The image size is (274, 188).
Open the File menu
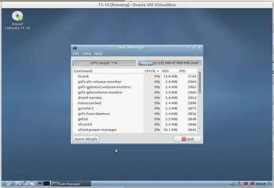pos(76,54)
